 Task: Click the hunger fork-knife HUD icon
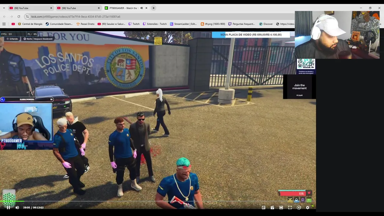pyautogui.click(x=290, y=200)
